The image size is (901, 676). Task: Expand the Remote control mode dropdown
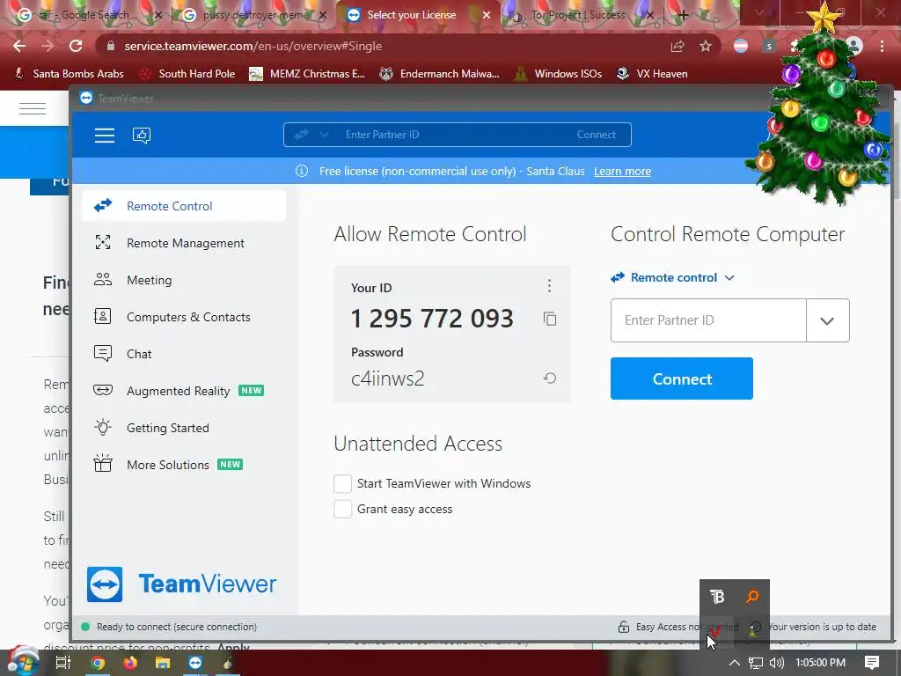coord(672,277)
